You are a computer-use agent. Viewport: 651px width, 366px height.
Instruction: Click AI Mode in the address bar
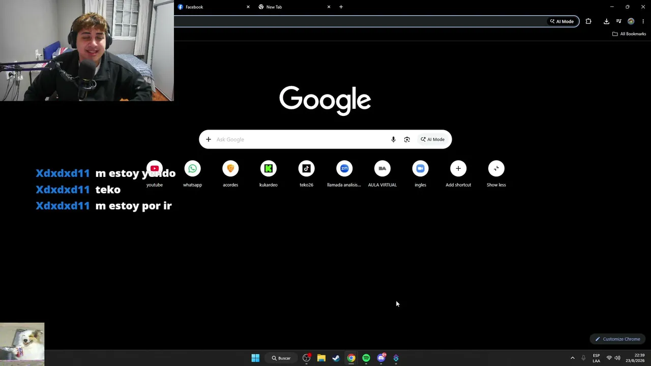[x=561, y=21]
